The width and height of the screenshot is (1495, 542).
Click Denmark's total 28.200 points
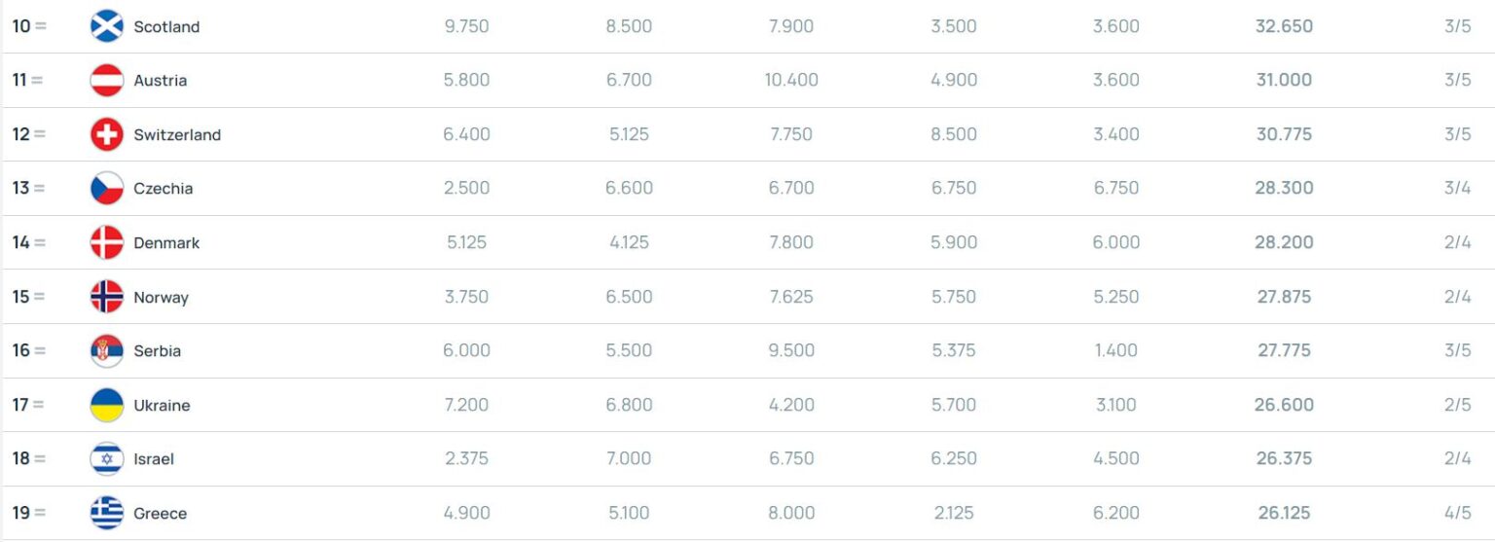pos(1284,242)
